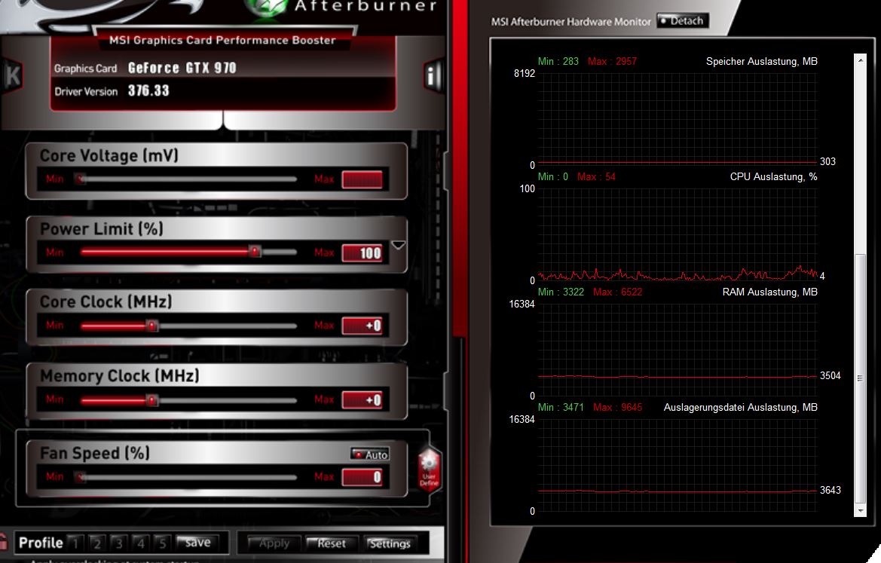Click the Memory Clock slider handle
881x563 pixels.
(x=151, y=400)
